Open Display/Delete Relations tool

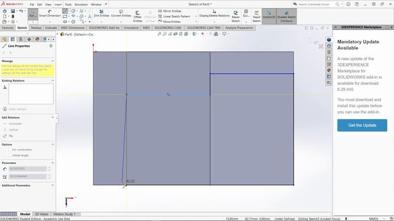[x=214, y=14]
